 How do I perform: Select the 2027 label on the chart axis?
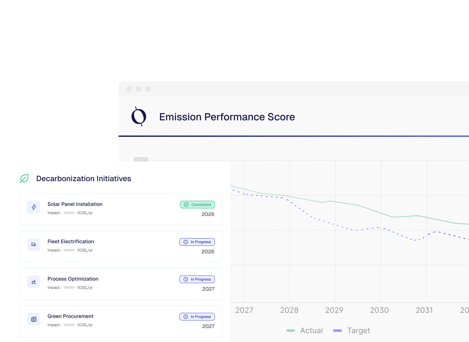coord(244,310)
